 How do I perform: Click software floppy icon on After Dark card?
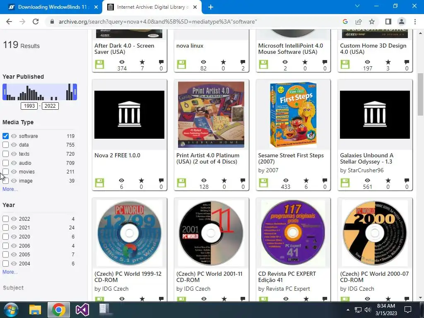pyautogui.click(x=99, y=65)
